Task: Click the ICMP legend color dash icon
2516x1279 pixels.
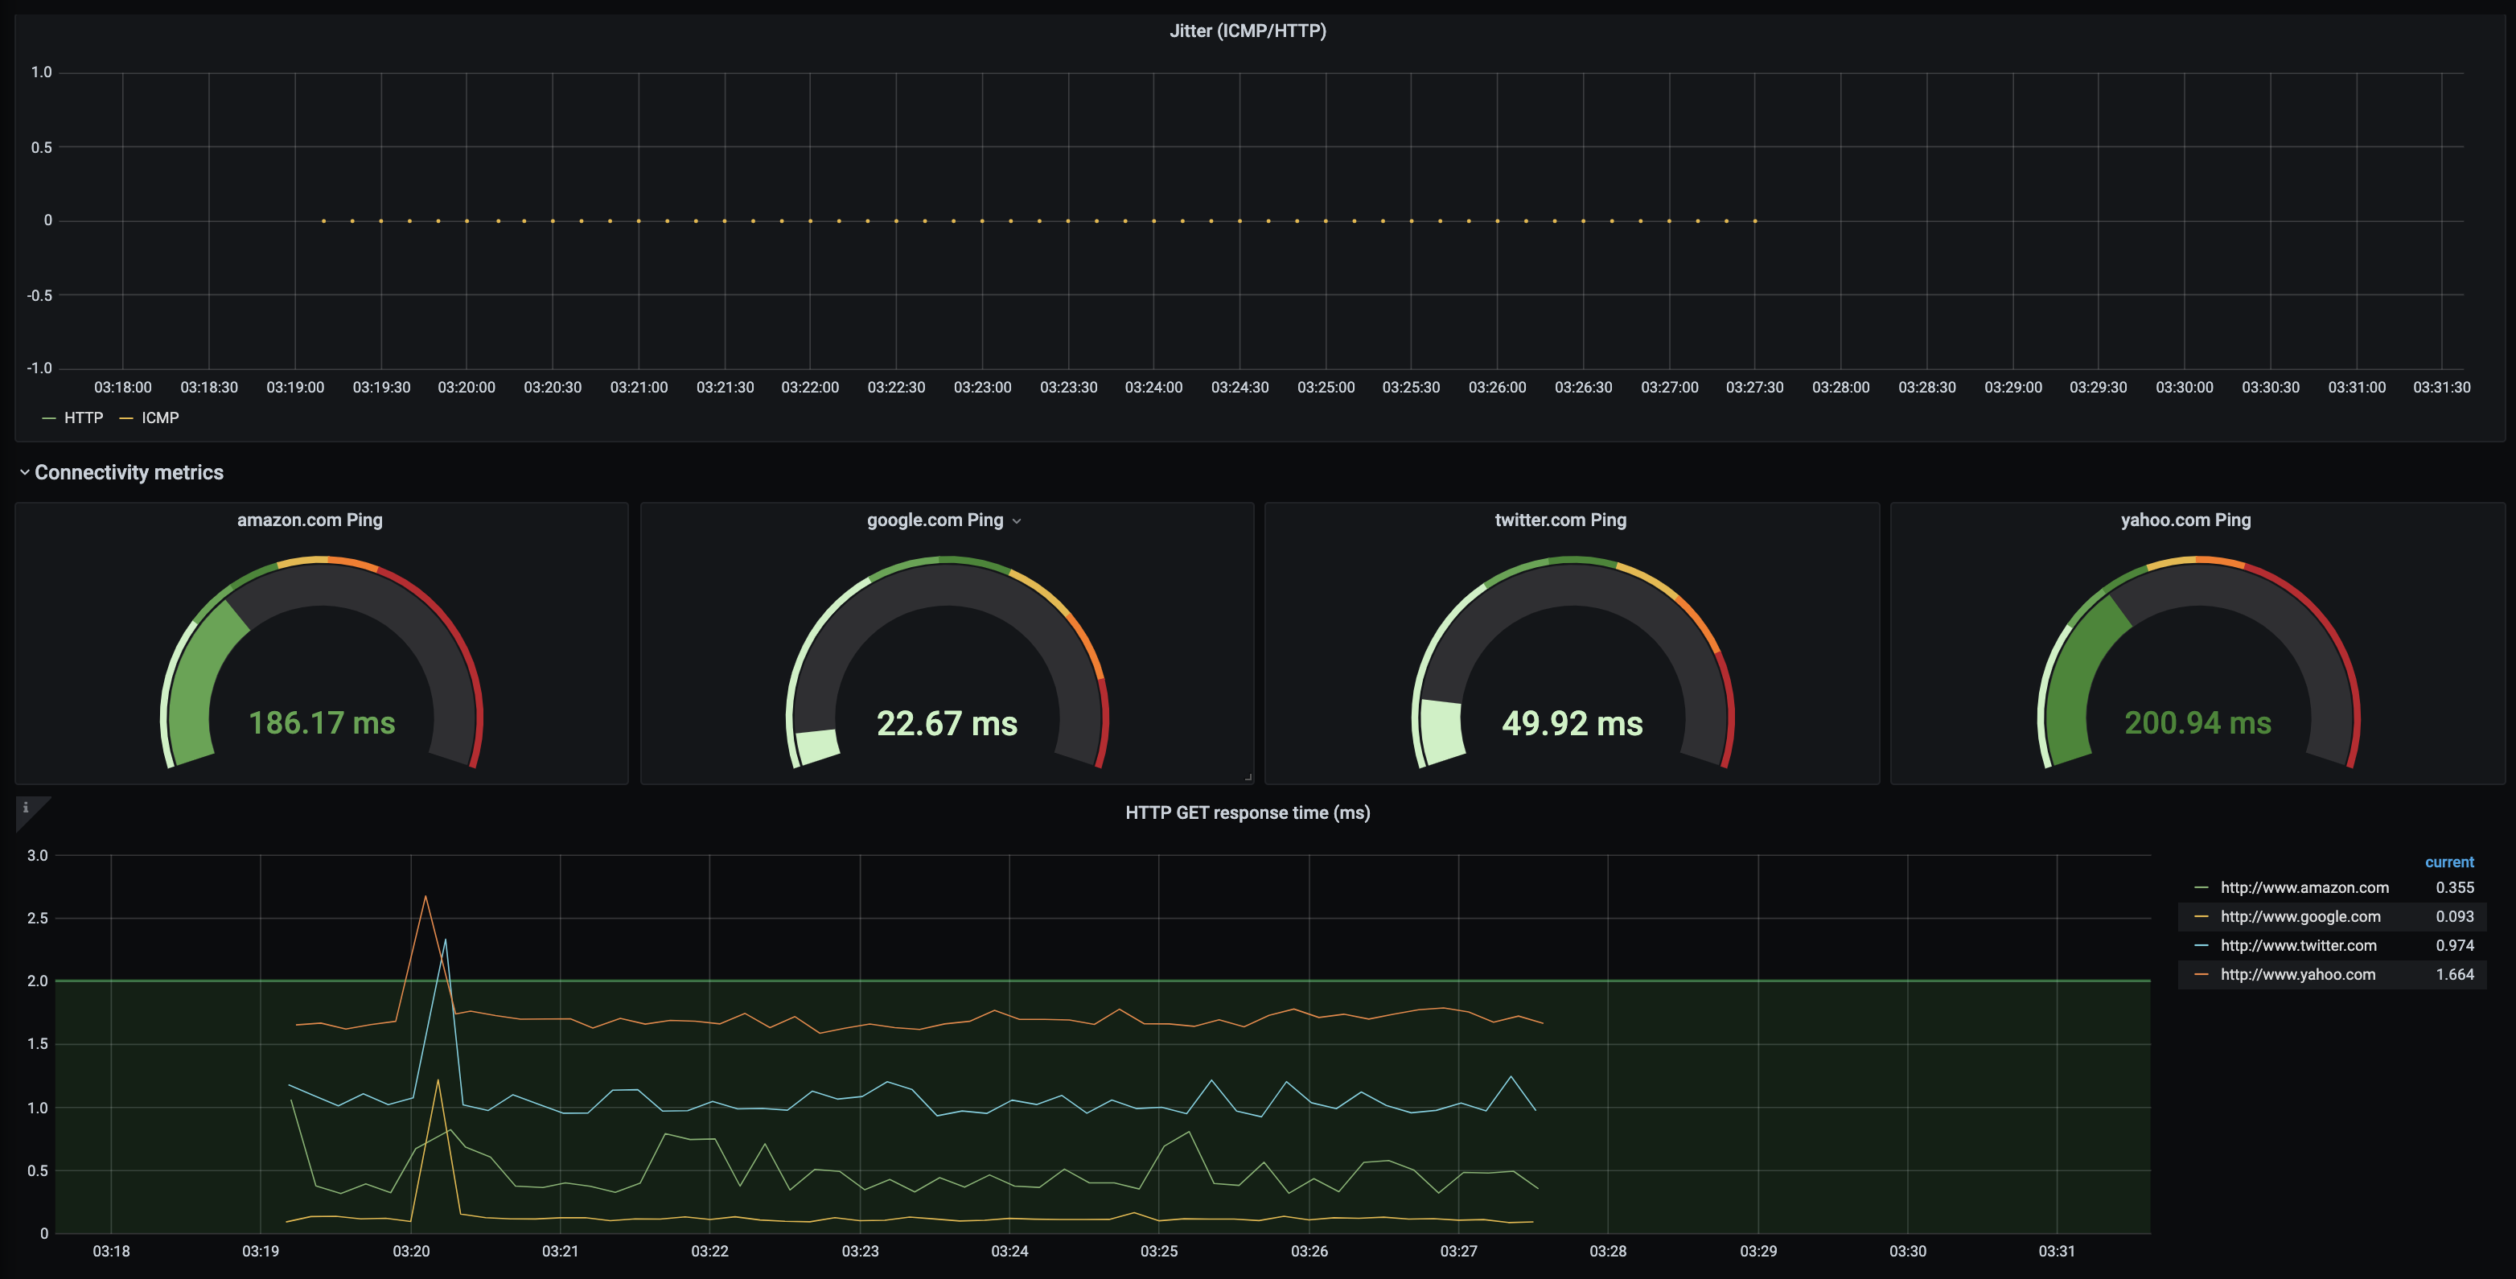Action: [126, 418]
